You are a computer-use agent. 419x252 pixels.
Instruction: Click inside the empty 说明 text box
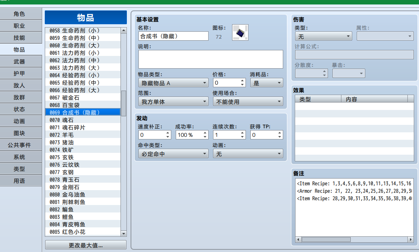(x=210, y=59)
